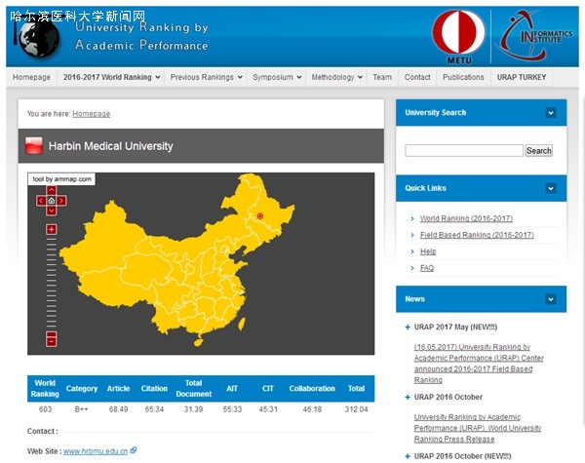Collapse the News panel

551,299
